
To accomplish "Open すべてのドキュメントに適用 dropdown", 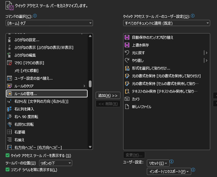I will (x=167, y=23).
